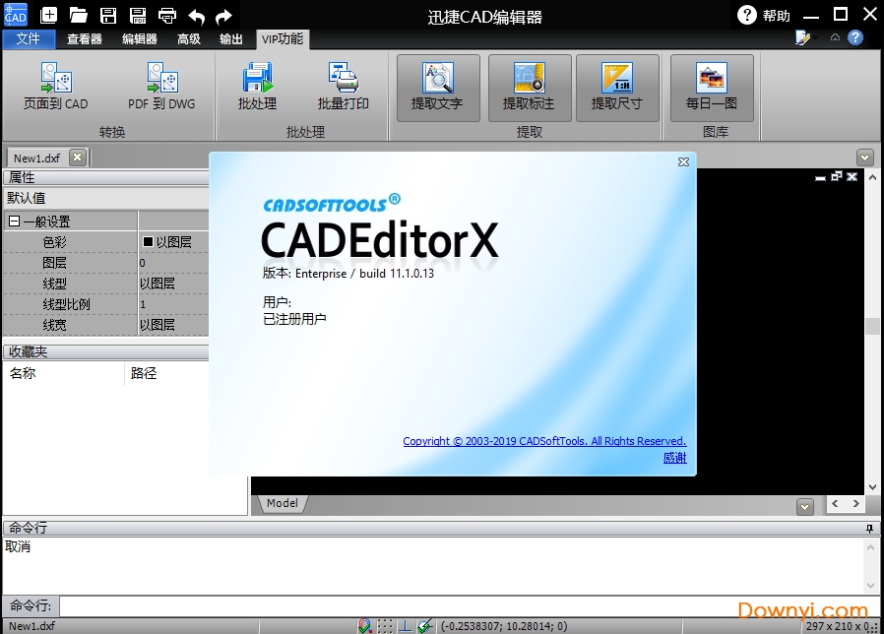Select the PDF 到 DWG converter

click(x=160, y=87)
